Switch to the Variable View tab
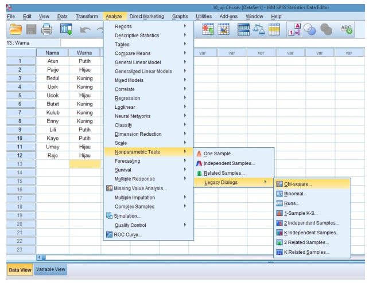This screenshot has height=283, width=369. [x=51, y=269]
